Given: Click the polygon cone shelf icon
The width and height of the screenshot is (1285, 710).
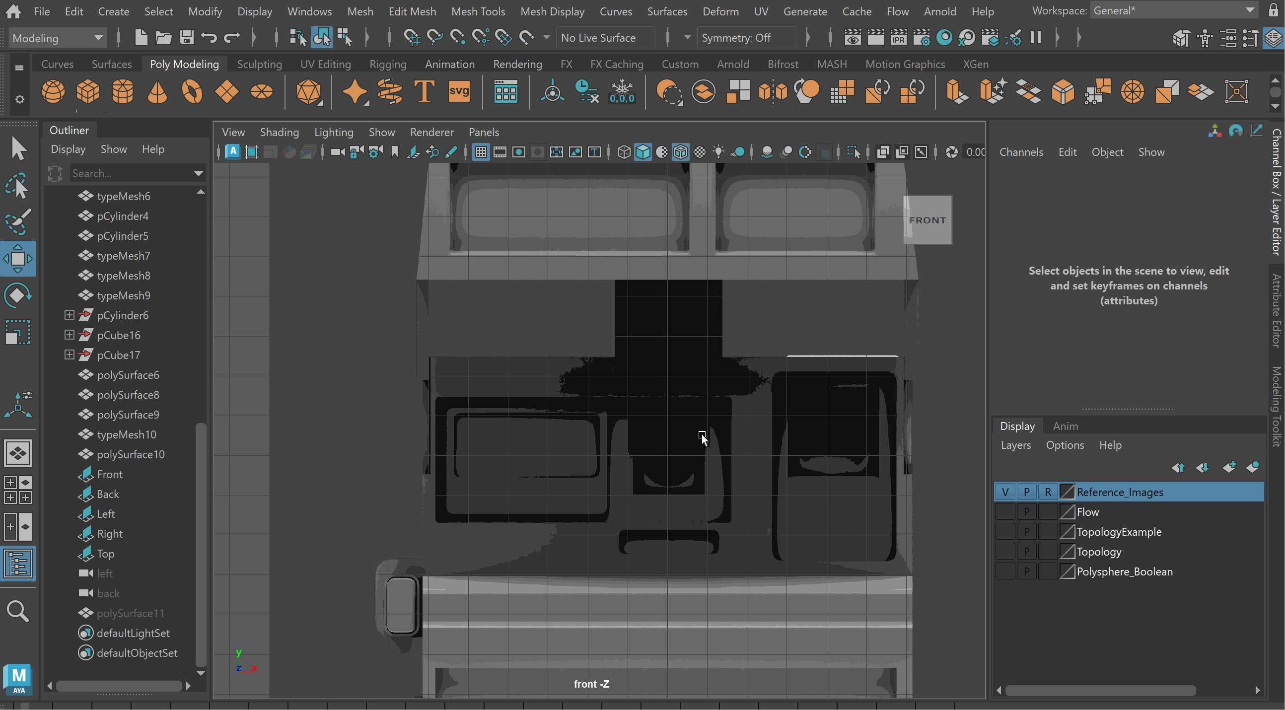Looking at the screenshot, I should pos(157,92).
